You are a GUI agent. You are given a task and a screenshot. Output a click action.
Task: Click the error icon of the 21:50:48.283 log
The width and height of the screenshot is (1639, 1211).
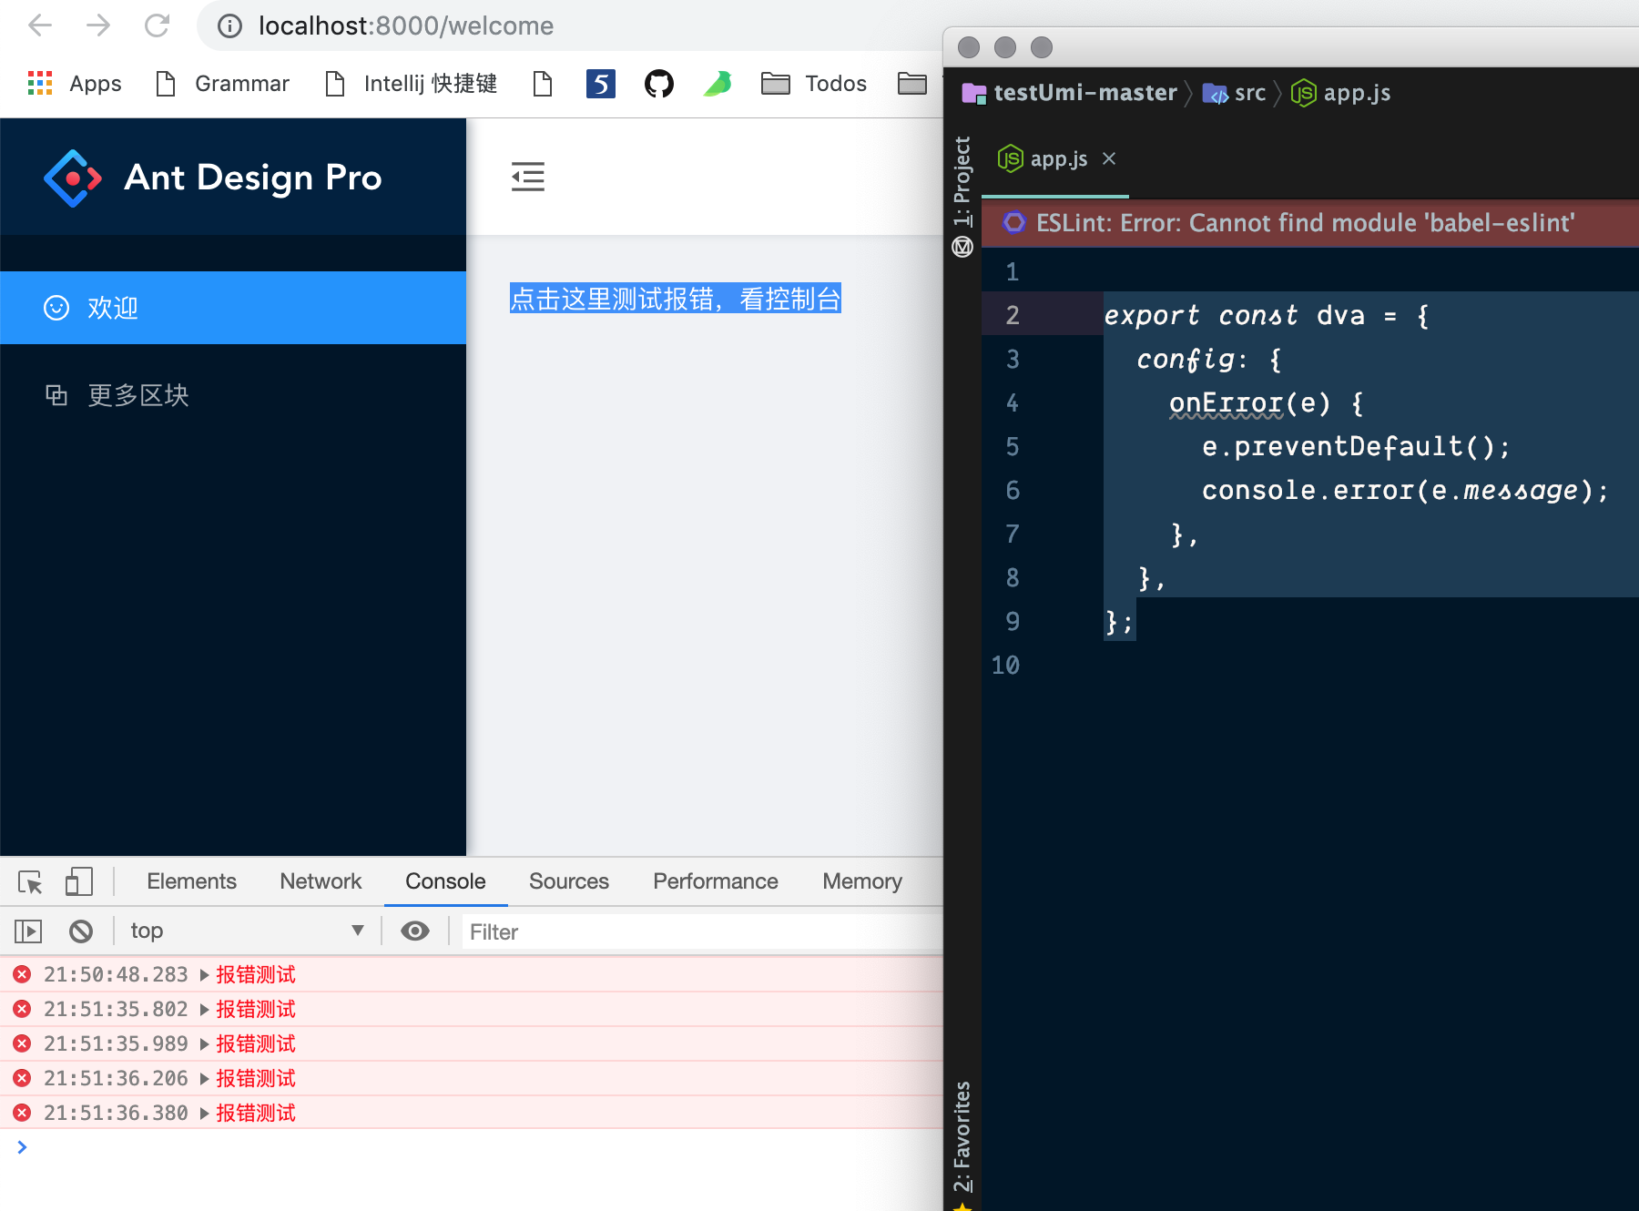[22, 974]
